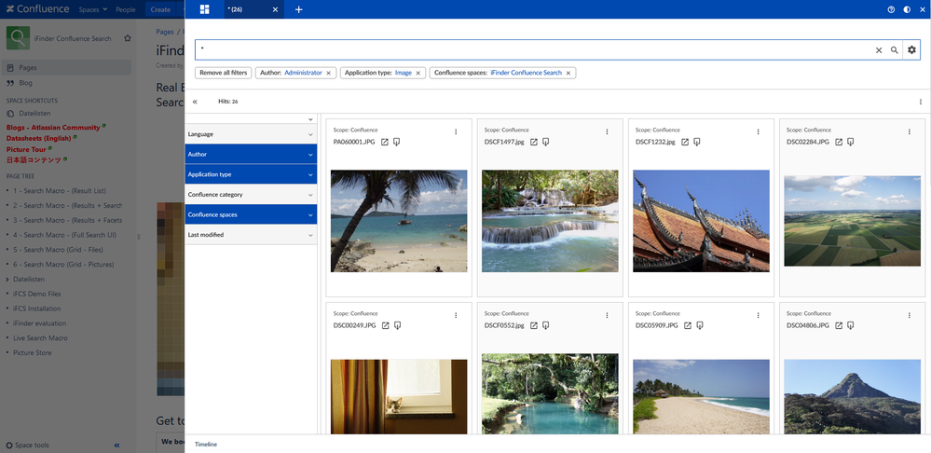Add a new search tab with plus icon
Viewport: 931px width, 453px height.
click(298, 9)
